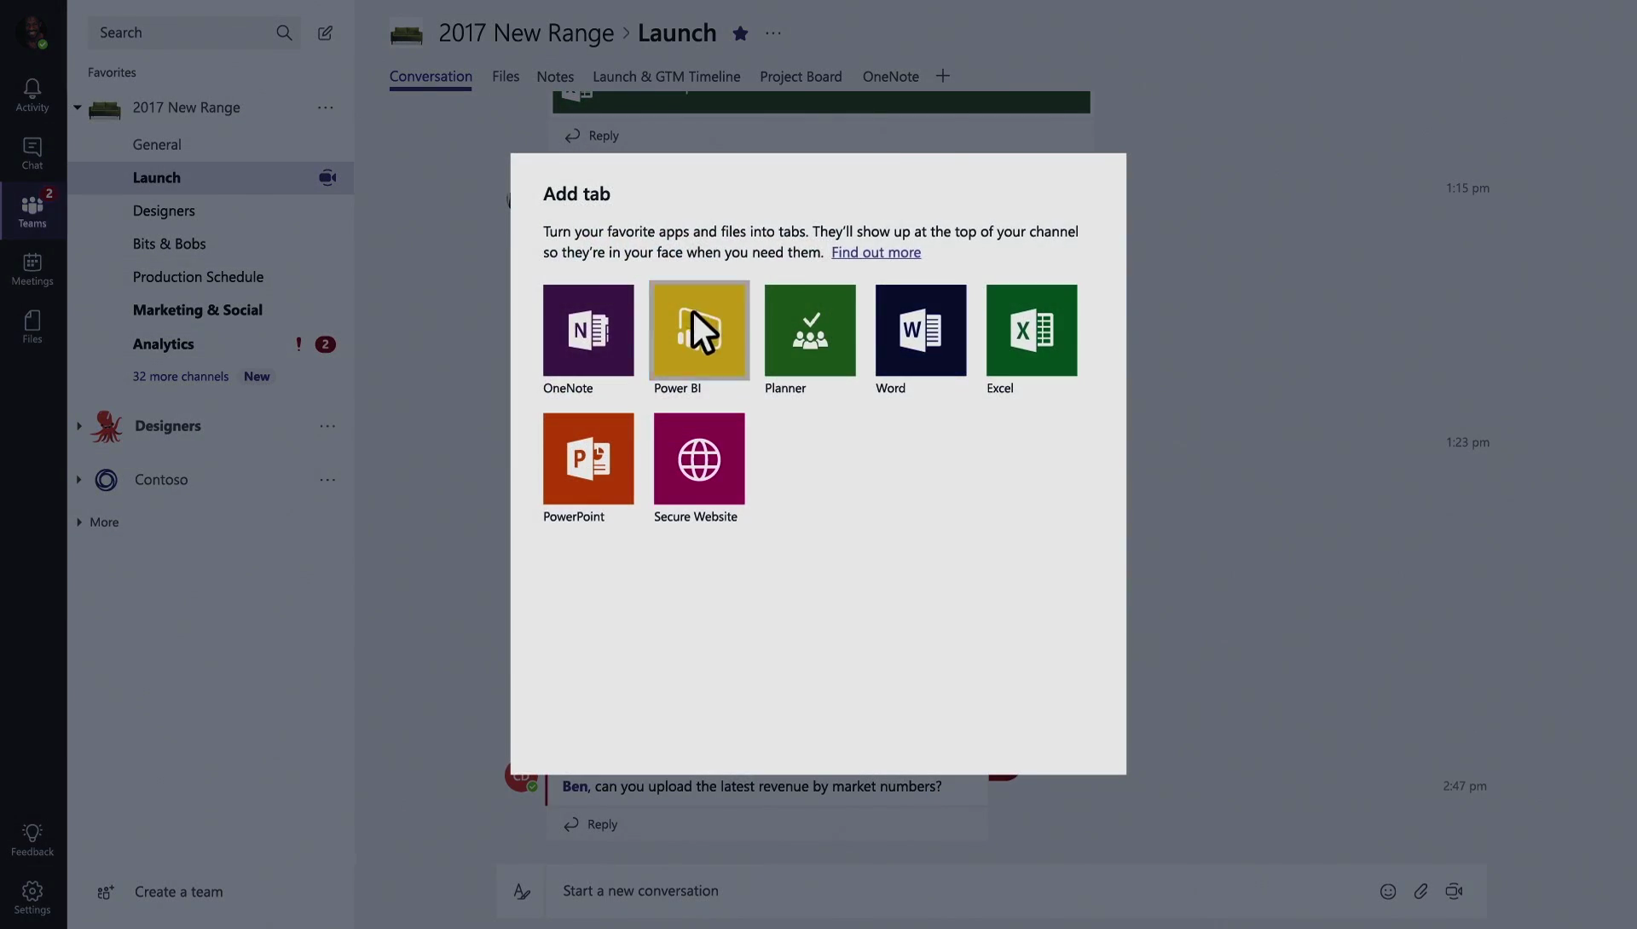Select the PowerPoint app tile

[588, 459]
